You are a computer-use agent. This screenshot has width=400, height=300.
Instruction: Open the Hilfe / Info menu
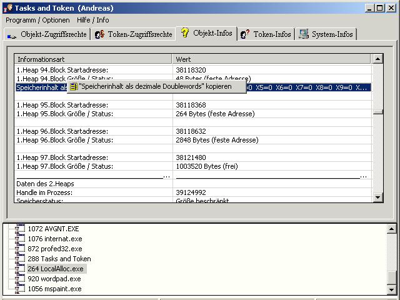[93, 20]
